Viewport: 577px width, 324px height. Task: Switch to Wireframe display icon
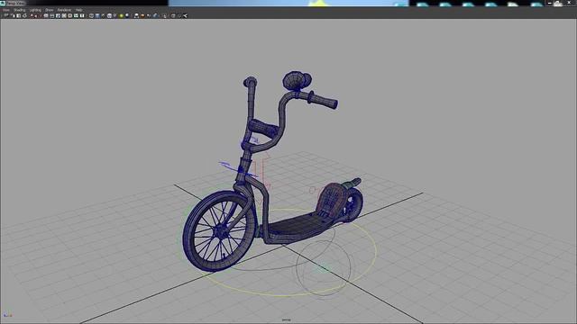91,16
